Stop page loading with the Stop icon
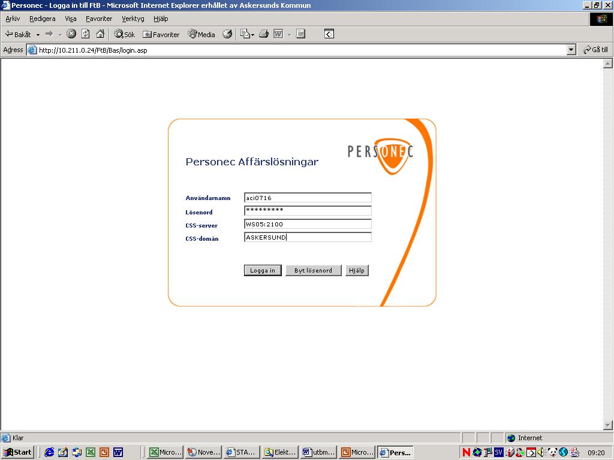Viewport: 614px width, 460px height. pyautogui.click(x=71, y=34)
